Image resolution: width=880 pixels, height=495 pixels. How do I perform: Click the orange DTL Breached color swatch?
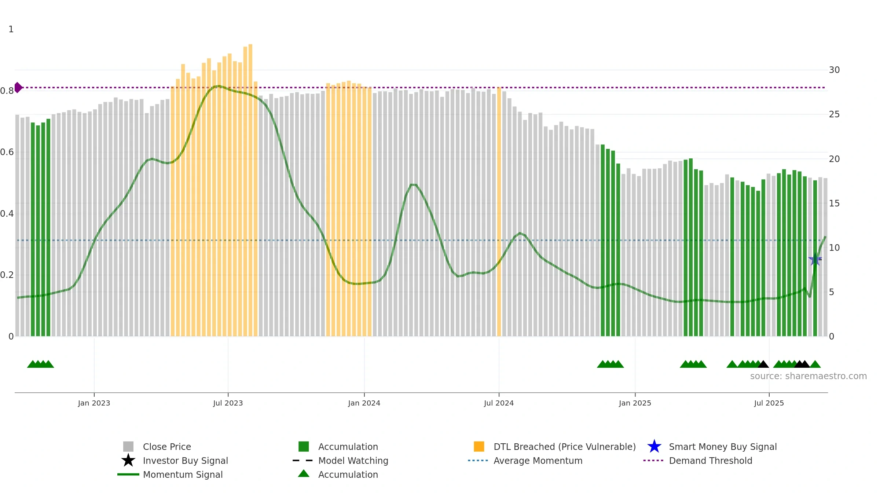[479, 447]
